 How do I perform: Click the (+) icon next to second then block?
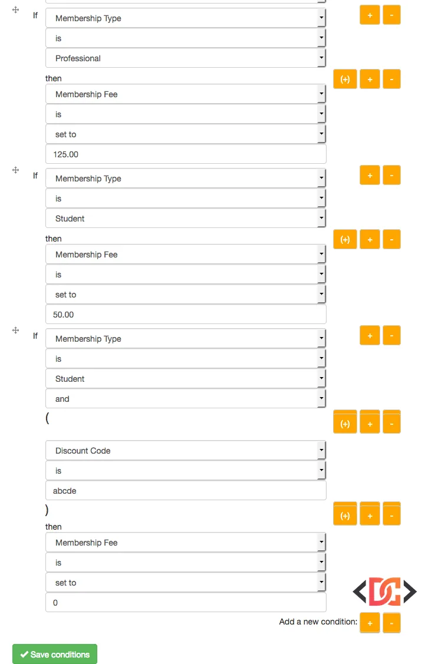[x=345, y=239]
